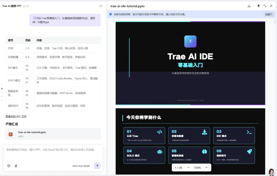Click the 05 智能体系统 card
This screenshot has width=277, height=176.
189,155
